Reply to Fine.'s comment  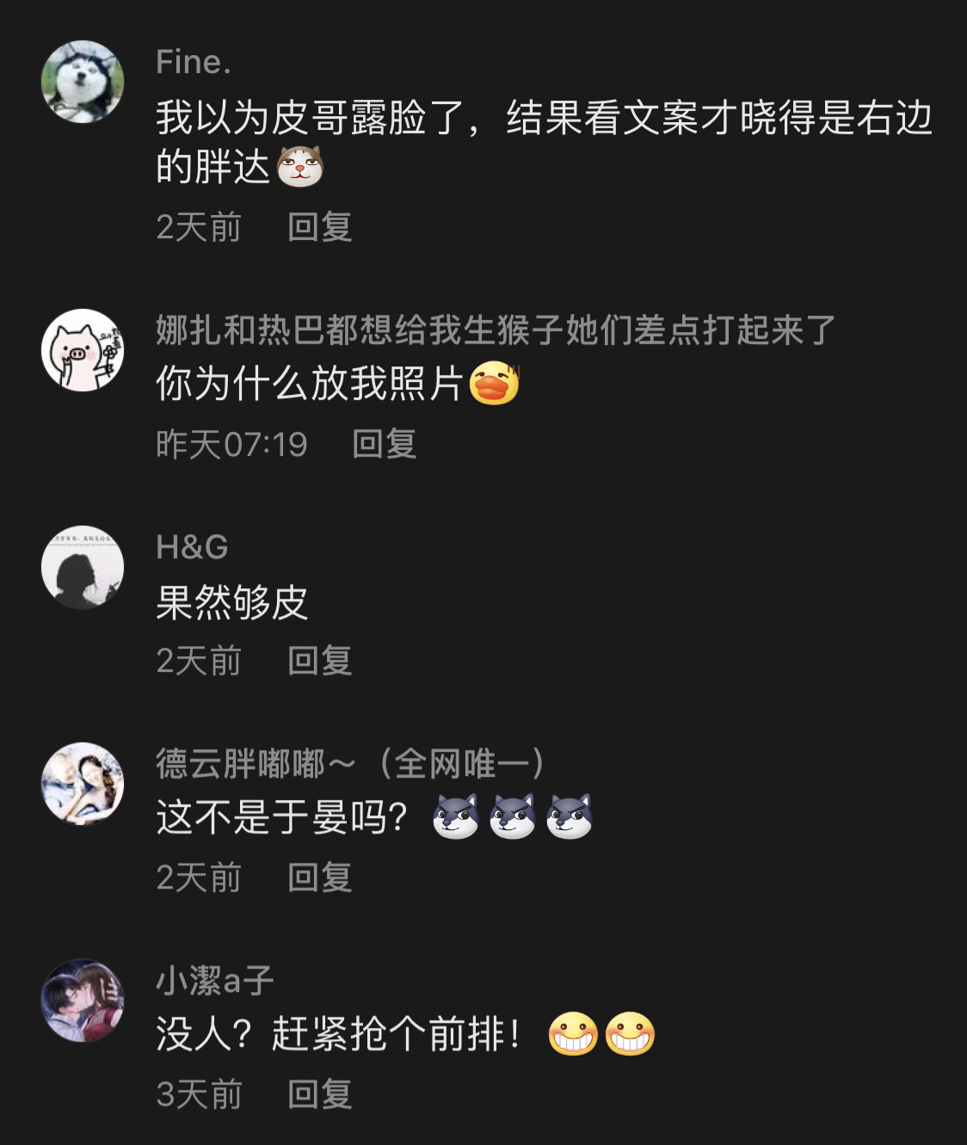(x=320, y=227)
